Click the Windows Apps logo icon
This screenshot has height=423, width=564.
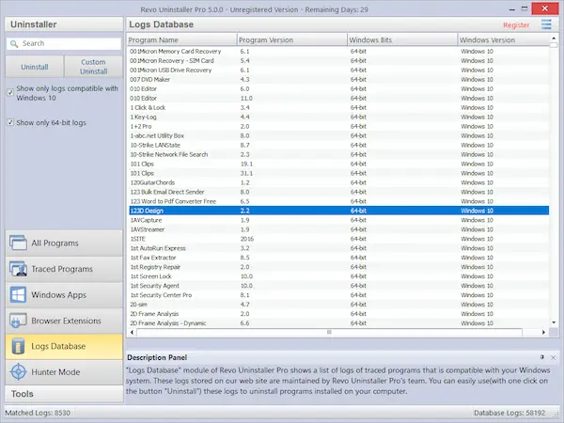coord(18,294)
